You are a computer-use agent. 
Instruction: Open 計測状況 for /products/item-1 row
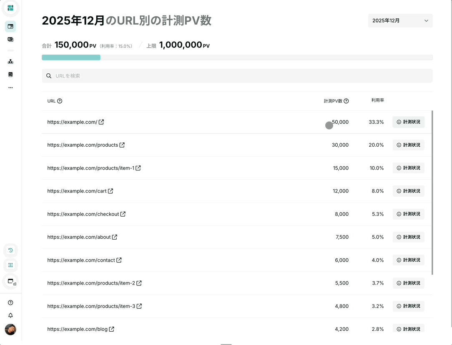click(x=409, y=168)
